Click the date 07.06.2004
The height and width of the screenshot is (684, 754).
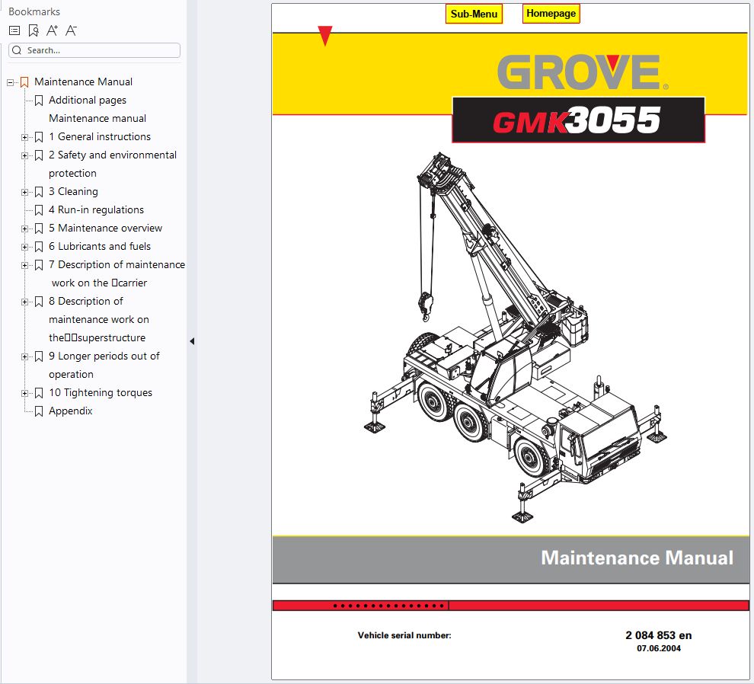659,648
